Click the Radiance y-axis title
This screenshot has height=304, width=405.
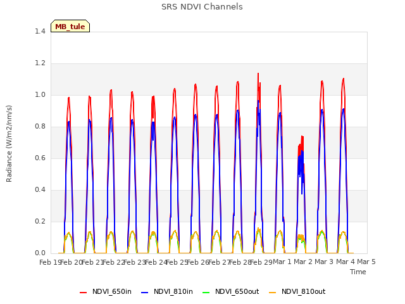pos(9,144)
